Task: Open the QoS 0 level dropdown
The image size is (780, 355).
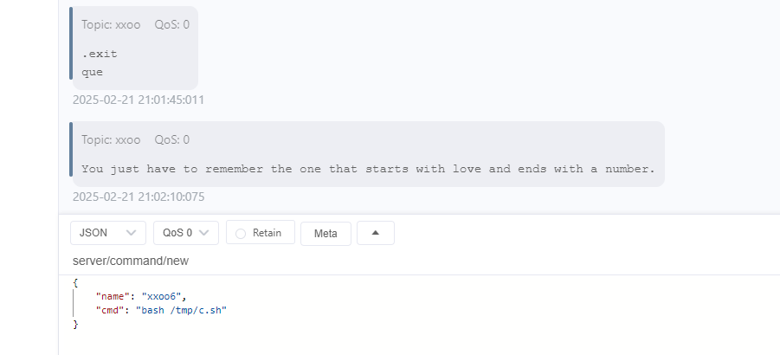Action: click(x=185, y=233)
